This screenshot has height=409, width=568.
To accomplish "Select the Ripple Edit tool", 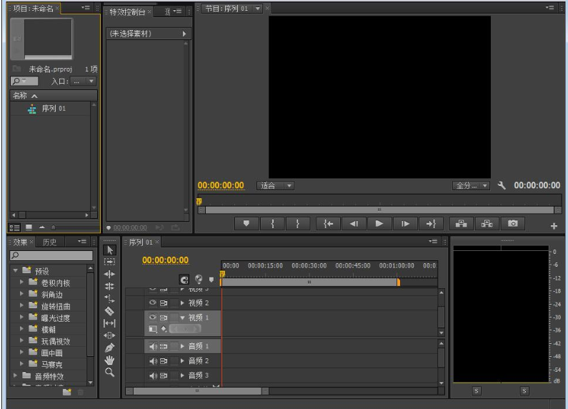I will pyautogui.click(x=110, y=274).
